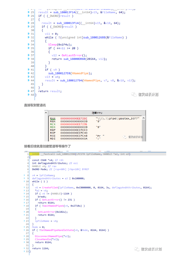Select the pipe string \\.\pipe\postex_5077
Image resolution: width=190 pixels, height=268 pixels.
pos(117,119)
